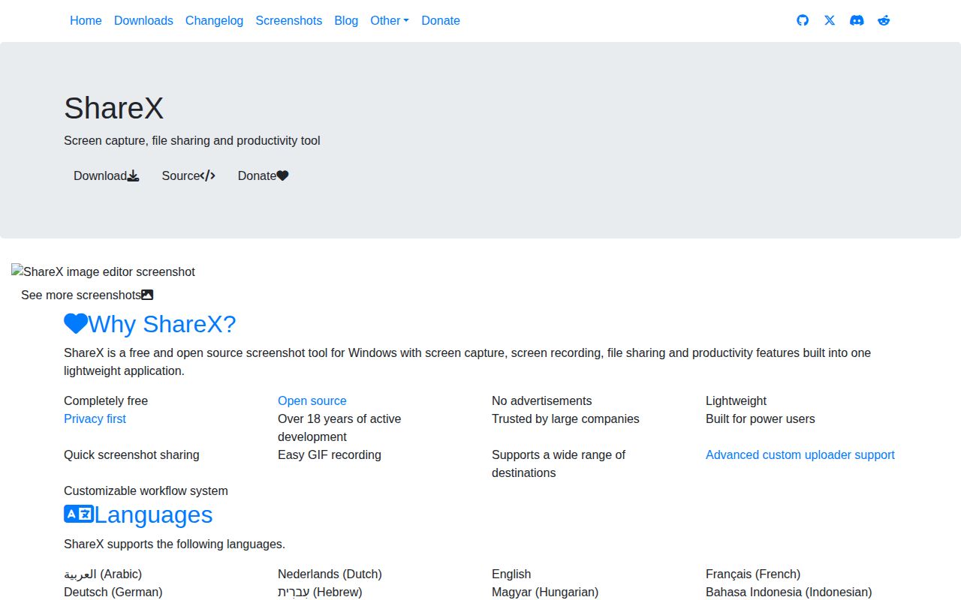The image size is (961, 600).
Task: Click the Download button in hero section
Action: pyautogui.click(x=107, y=175)
